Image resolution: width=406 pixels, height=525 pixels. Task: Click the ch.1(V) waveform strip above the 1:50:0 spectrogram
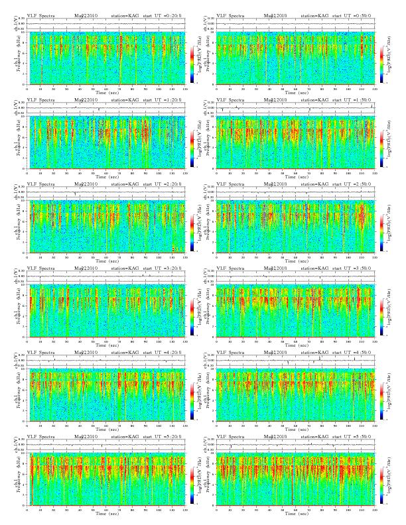tap(295, 108)
